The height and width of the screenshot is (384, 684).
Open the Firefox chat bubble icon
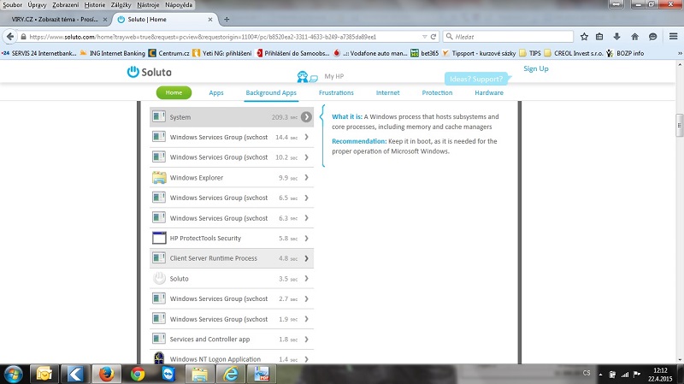coord(652,37)
